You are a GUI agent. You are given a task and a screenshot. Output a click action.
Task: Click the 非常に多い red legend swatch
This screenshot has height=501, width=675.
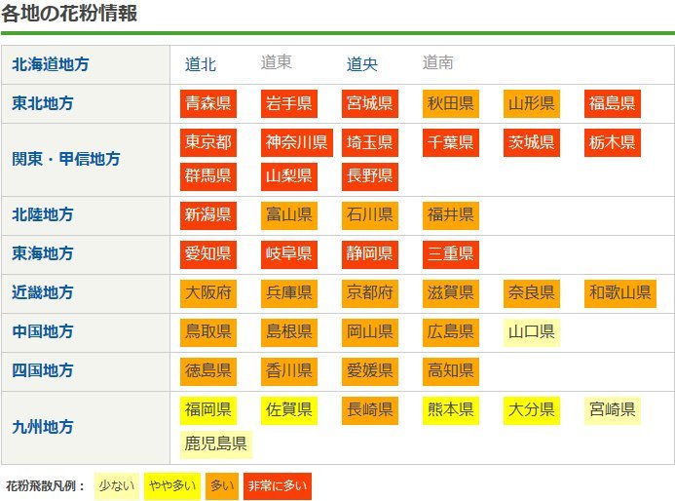[x=276, y=485]
